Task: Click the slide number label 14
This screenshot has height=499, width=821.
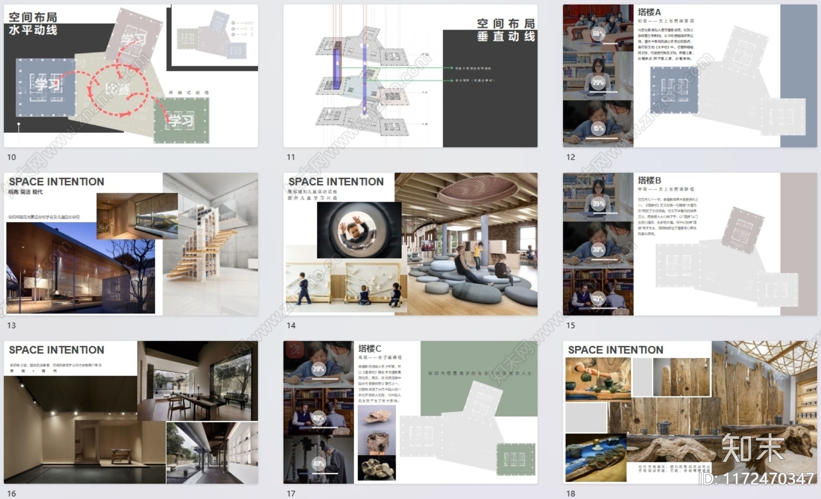Action: click(x=291, y=325)
